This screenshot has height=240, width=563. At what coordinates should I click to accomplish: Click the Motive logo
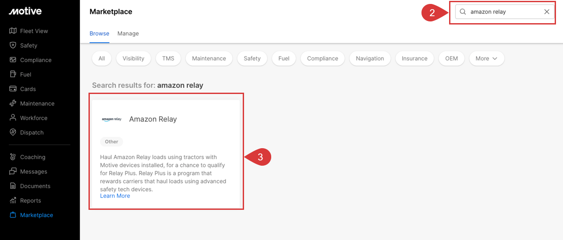pyautogui.click(x=25, y=11)
